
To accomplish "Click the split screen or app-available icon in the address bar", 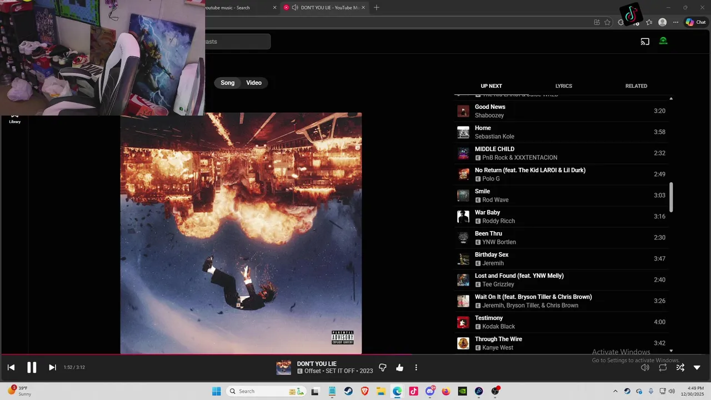I will [597, 22].
